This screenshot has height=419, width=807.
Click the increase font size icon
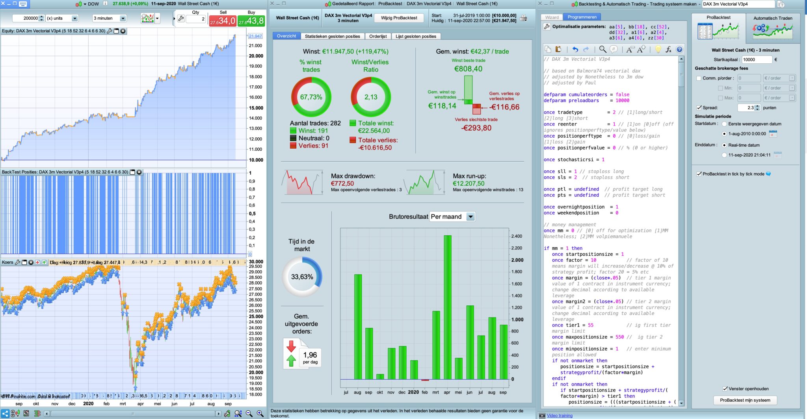tap(641, 49)
